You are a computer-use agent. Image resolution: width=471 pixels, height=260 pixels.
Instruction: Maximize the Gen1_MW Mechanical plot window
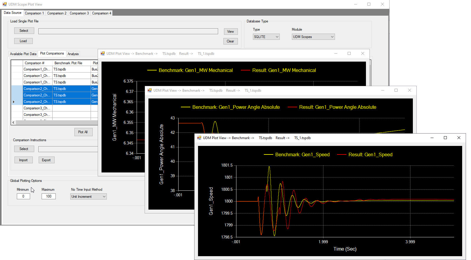349,53
